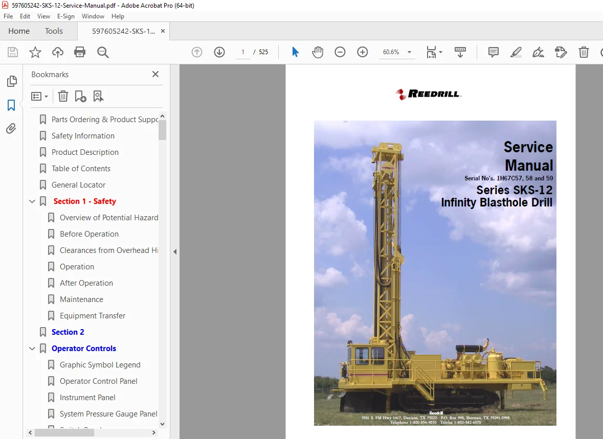The height and width of the screenshot is (439, 603).
Task: Open the Maintenance bookmark
Action: coord(81,299)
